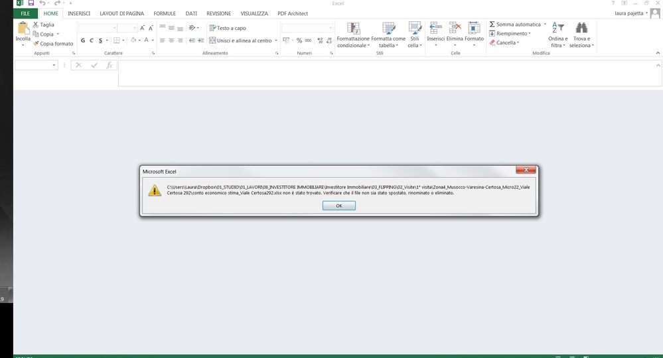The width and height of the screenshot is (663, 358).
Task: Click Somma automatica sigma button
Action: pos(515,25)
